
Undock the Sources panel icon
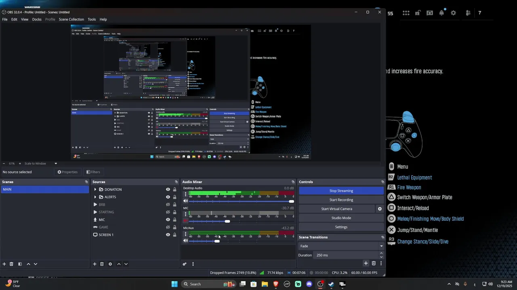coord(176,182)
